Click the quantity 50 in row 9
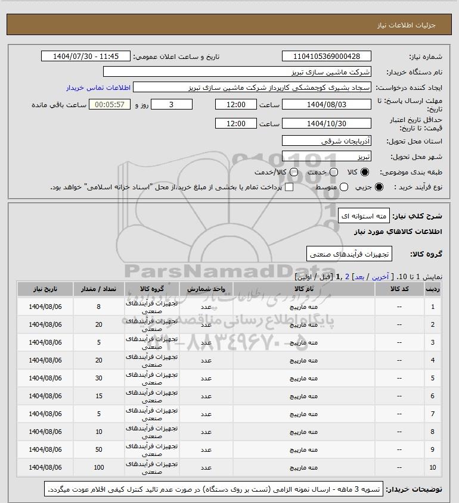The image size is (459, 503). click(x=98, y=450)
